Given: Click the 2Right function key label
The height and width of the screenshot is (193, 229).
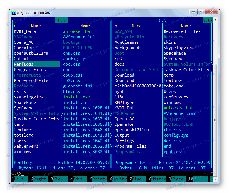Looking at the screenshot, I should click(40, 179).
